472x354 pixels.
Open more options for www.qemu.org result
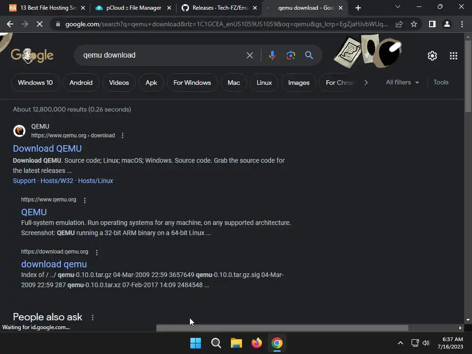pos(85,200)
